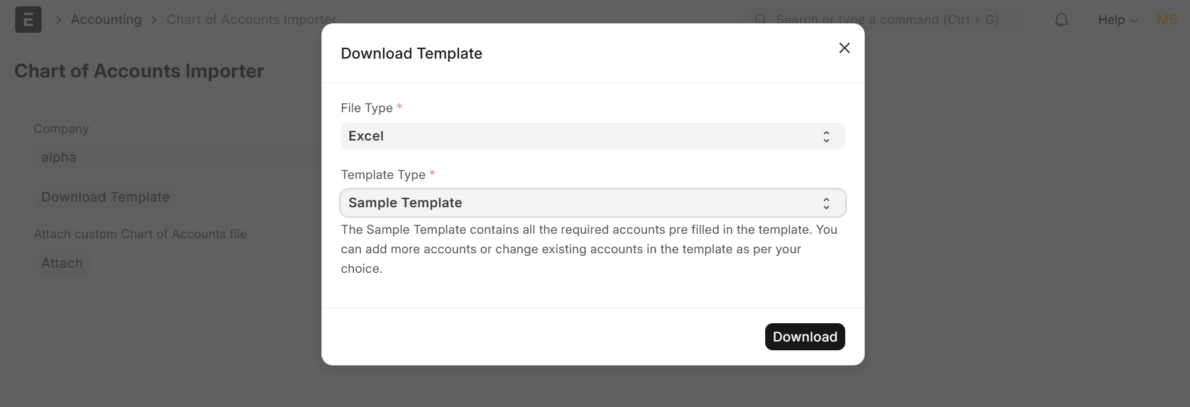
Task: Click the File Type stepper chevrons
Action: pos(826,136)
